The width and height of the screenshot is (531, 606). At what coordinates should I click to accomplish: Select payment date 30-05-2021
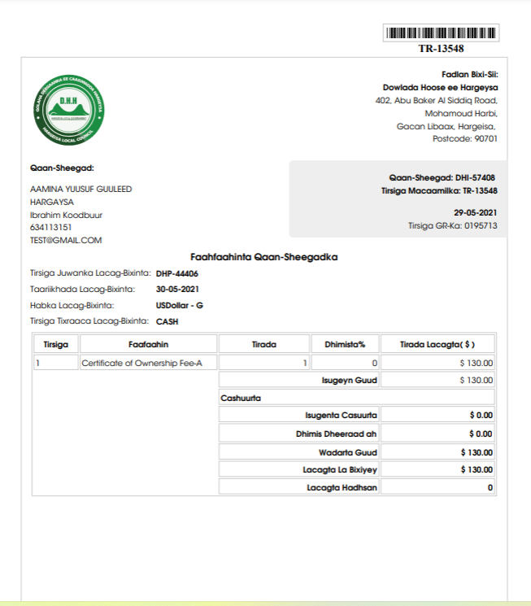click(x=177, y=289)
